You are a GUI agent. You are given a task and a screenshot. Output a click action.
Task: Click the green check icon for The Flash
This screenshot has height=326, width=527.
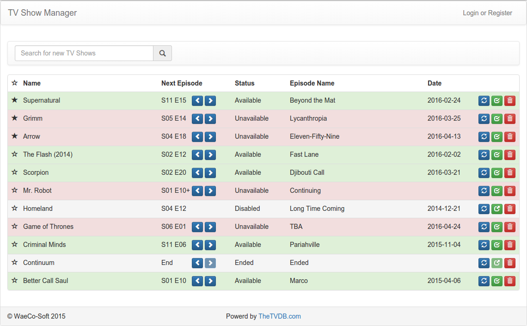click(x=497, y=154)
